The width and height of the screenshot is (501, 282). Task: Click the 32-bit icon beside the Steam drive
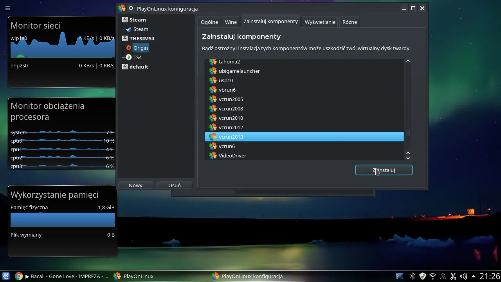point(125,20)
